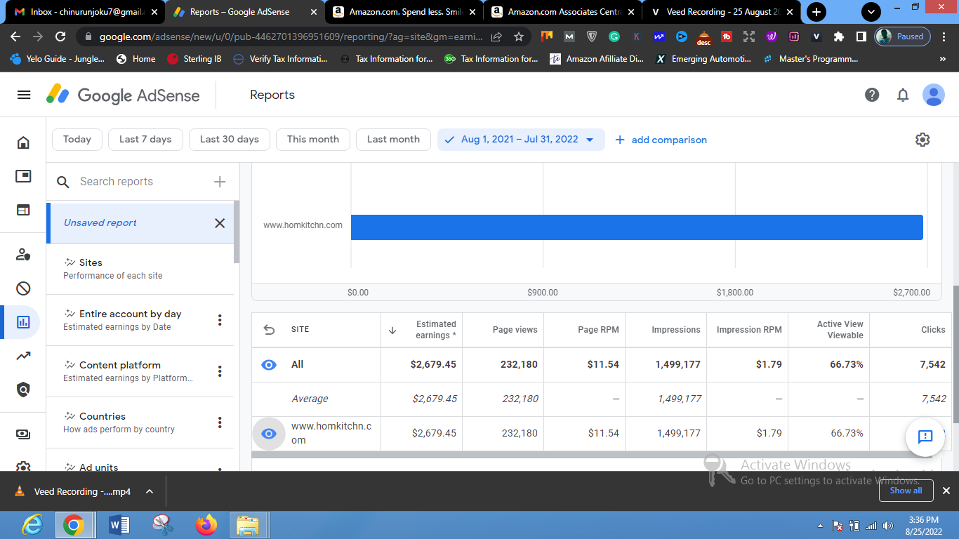Open the Reports sidebar icon

coord(23,322)
